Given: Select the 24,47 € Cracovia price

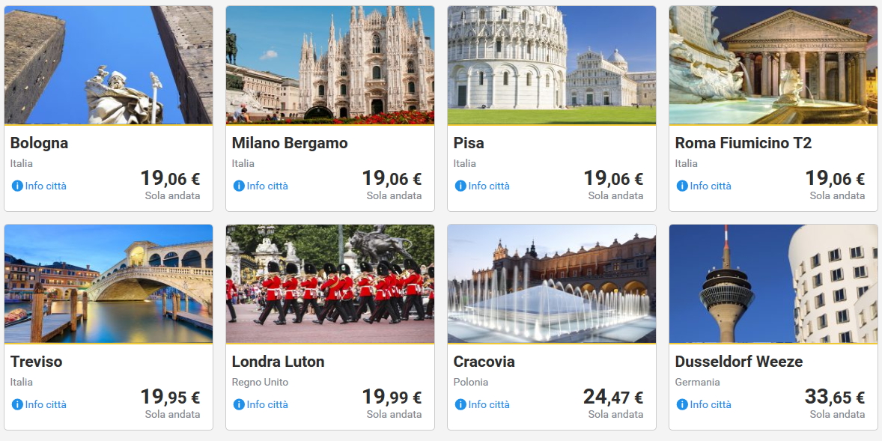Looking at the screenshot, I should click(613, 398).
